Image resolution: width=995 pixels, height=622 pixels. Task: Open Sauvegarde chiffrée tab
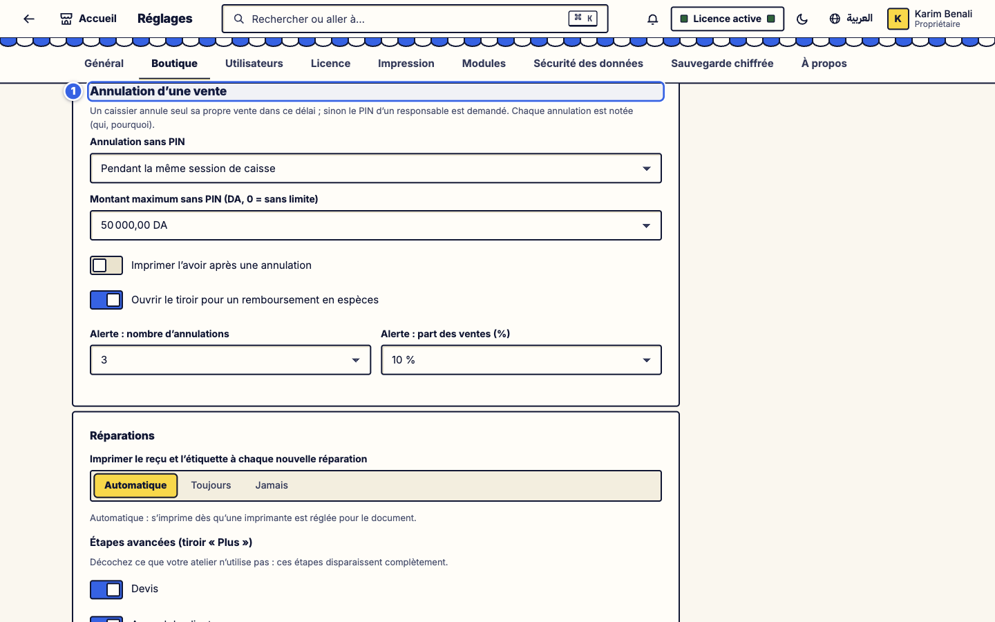pos(722,64)
